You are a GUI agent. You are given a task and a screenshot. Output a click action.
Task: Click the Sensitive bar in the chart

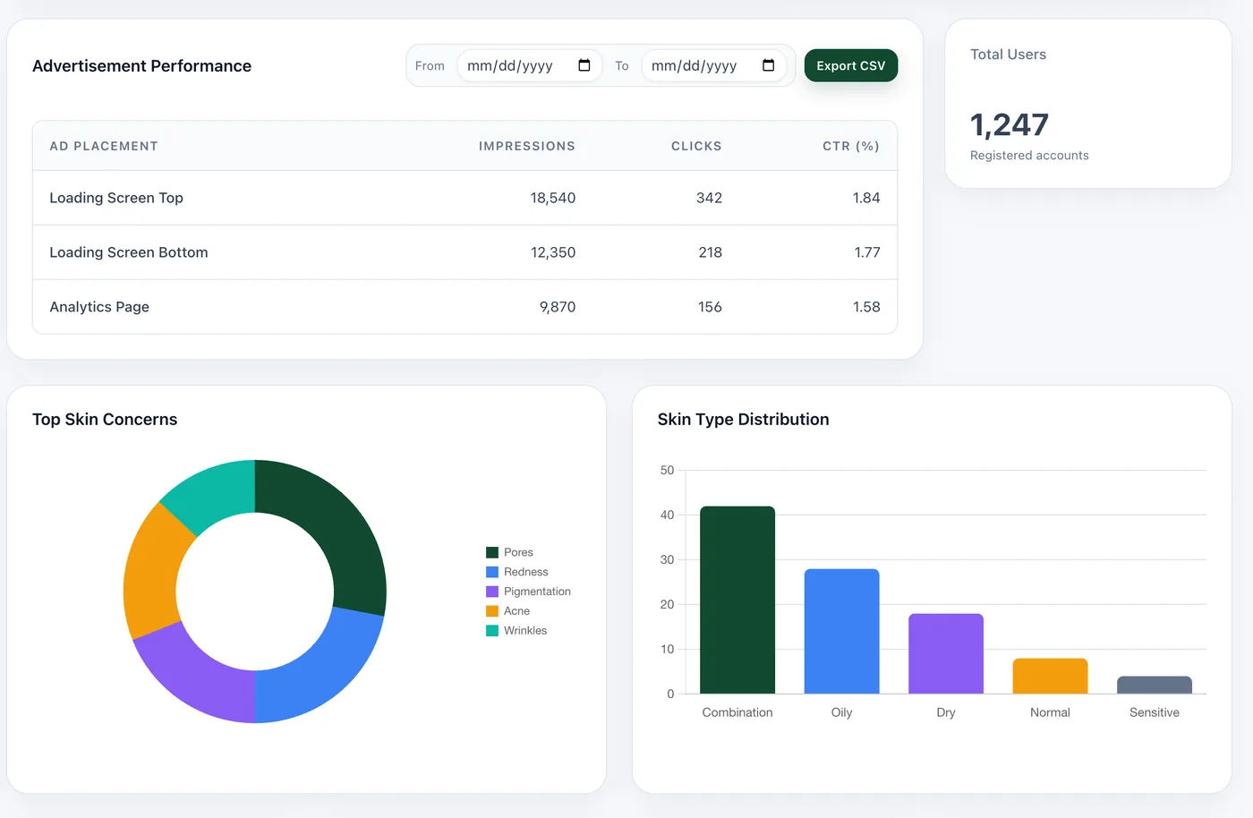[1155, 685]
